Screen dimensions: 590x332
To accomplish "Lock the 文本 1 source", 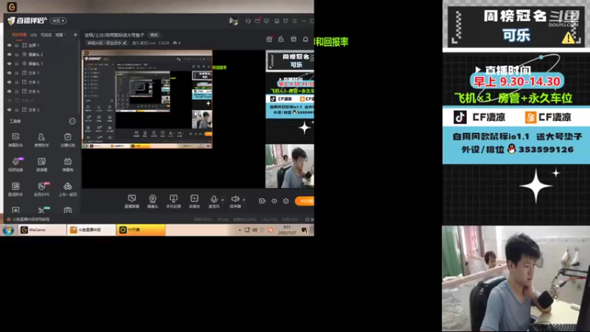I will click(17, 72).
